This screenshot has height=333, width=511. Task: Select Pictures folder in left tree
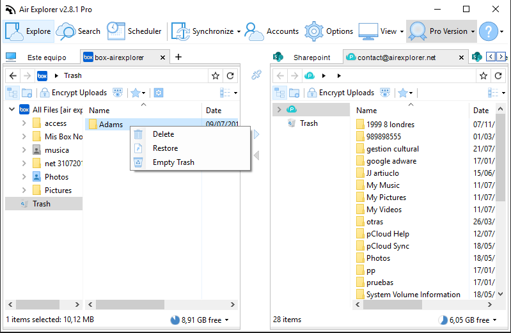pyautogui.click(x=52, y=190)
